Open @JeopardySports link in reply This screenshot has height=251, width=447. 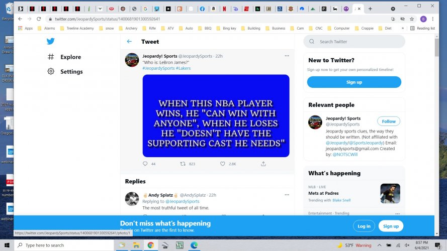[x=183, y=201]
